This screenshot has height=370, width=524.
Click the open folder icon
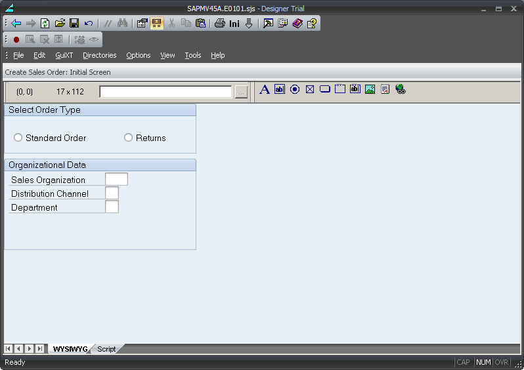tap(60, 23)
